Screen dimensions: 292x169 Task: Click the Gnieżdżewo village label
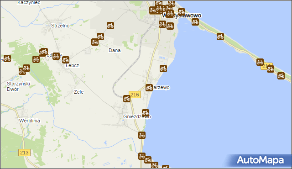(137, 116)
